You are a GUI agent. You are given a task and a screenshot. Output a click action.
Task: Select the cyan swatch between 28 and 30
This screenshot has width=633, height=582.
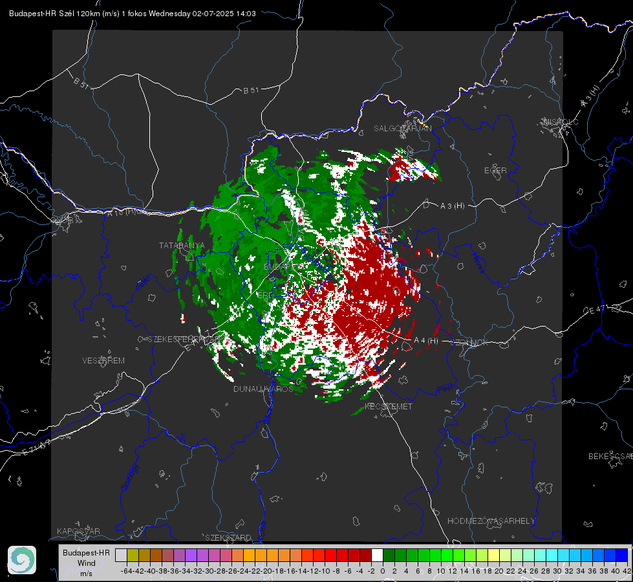pos(552,555)
